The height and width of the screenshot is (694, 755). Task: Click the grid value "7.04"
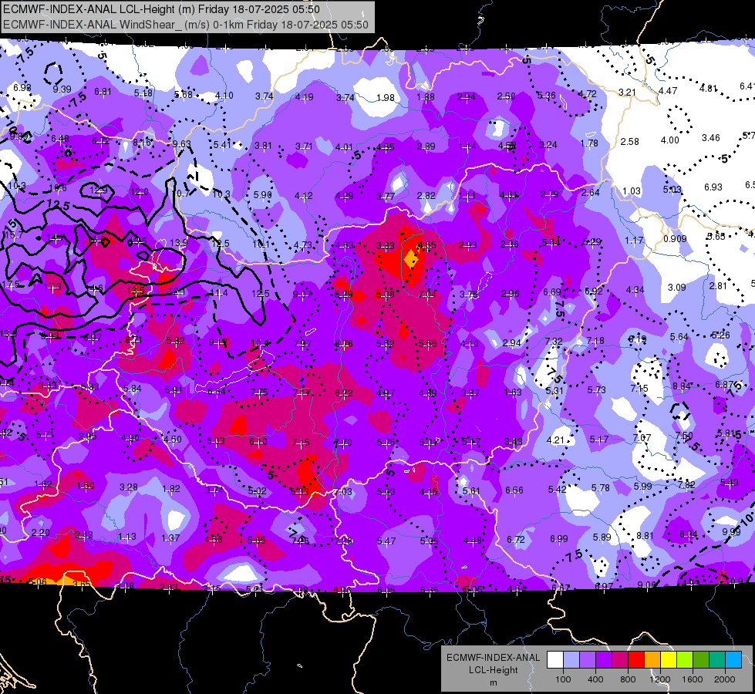pyautogui.click(x=427, y=295)
